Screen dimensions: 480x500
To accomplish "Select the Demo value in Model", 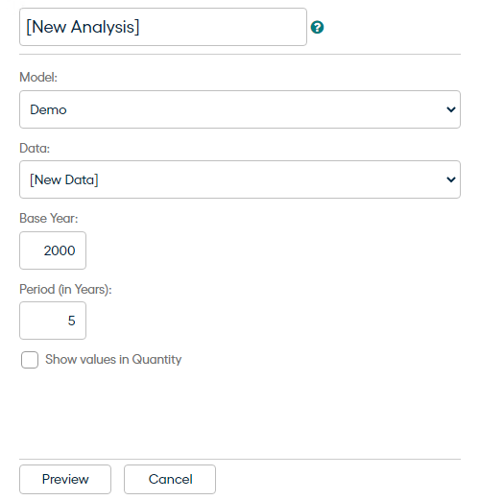I will (x=48, y=109).
